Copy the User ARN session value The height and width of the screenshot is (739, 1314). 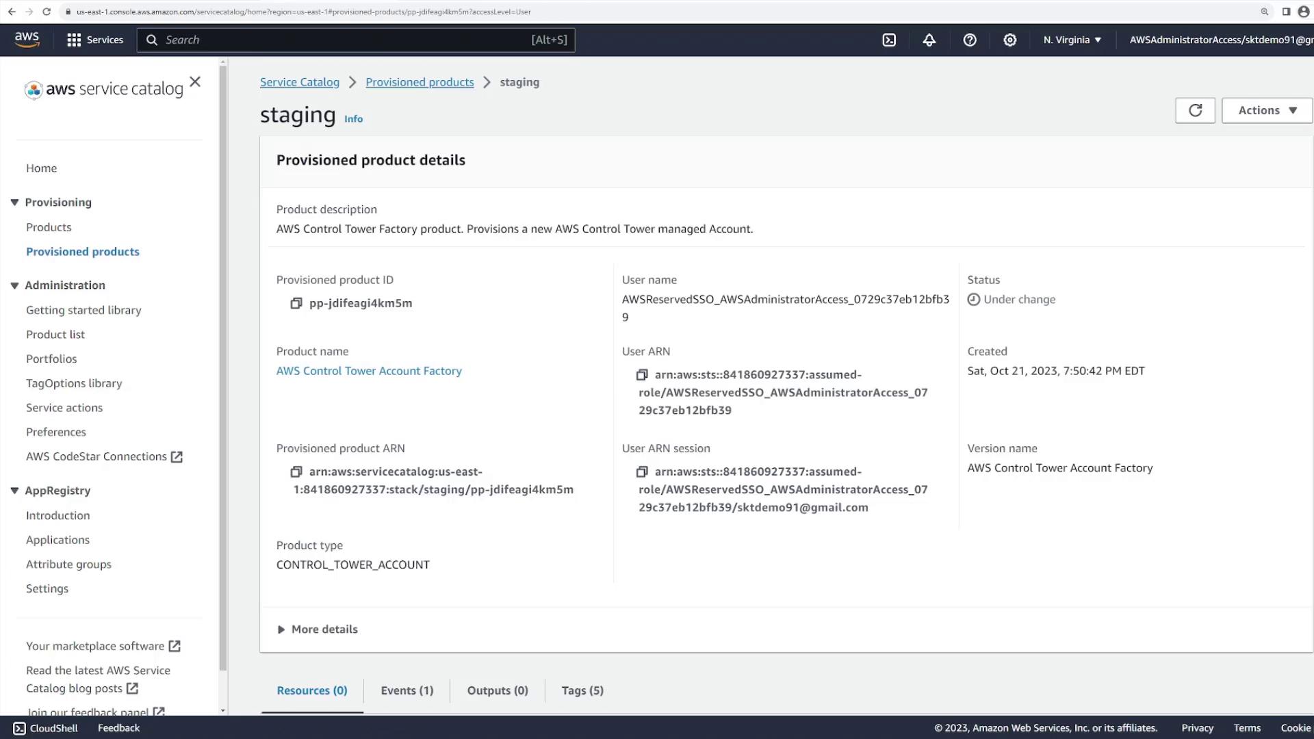point(641,472)
